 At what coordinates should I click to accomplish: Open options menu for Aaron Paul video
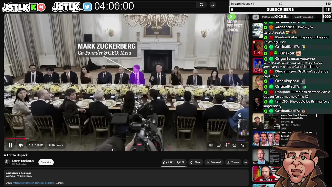point(317,116)
